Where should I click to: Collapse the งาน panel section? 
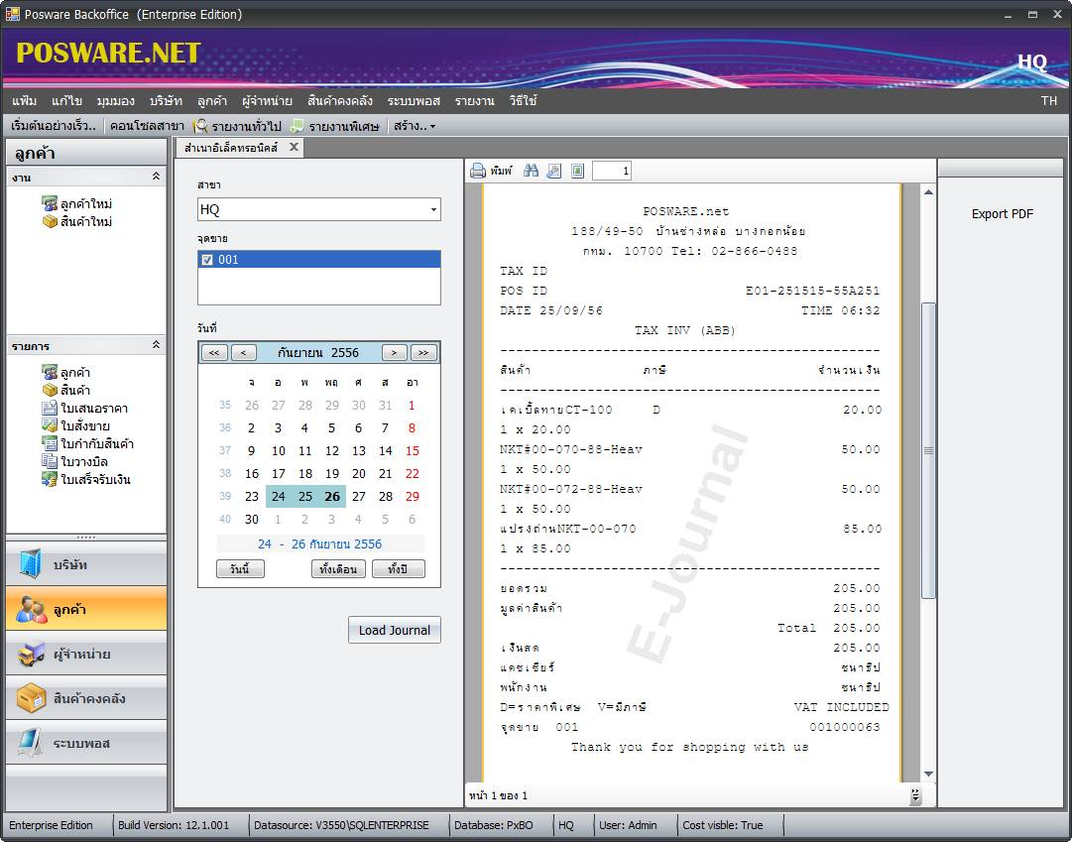156,177
